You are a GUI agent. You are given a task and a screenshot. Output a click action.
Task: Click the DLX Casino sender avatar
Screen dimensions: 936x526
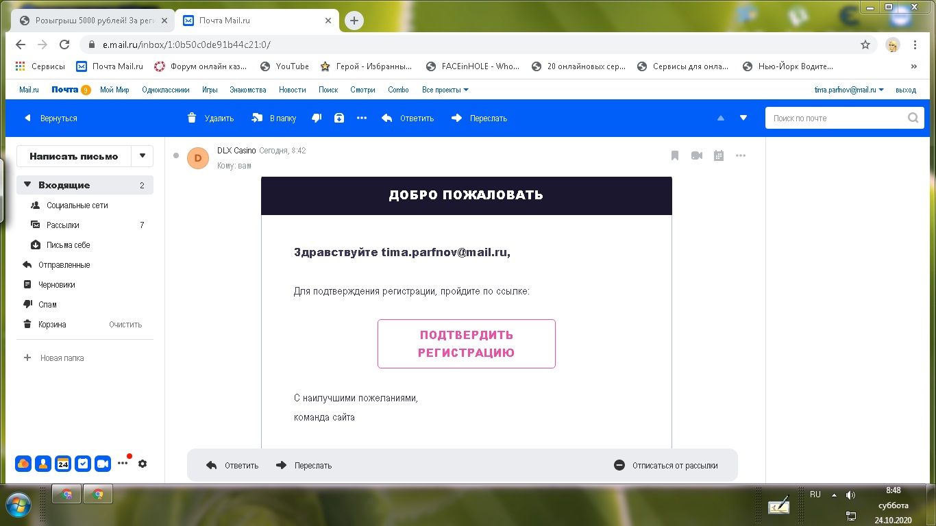pyautogui.click(x=198, y=158)
